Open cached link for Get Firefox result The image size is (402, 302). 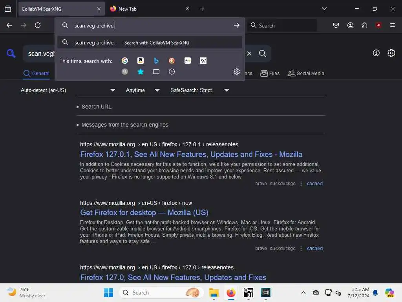314,249
